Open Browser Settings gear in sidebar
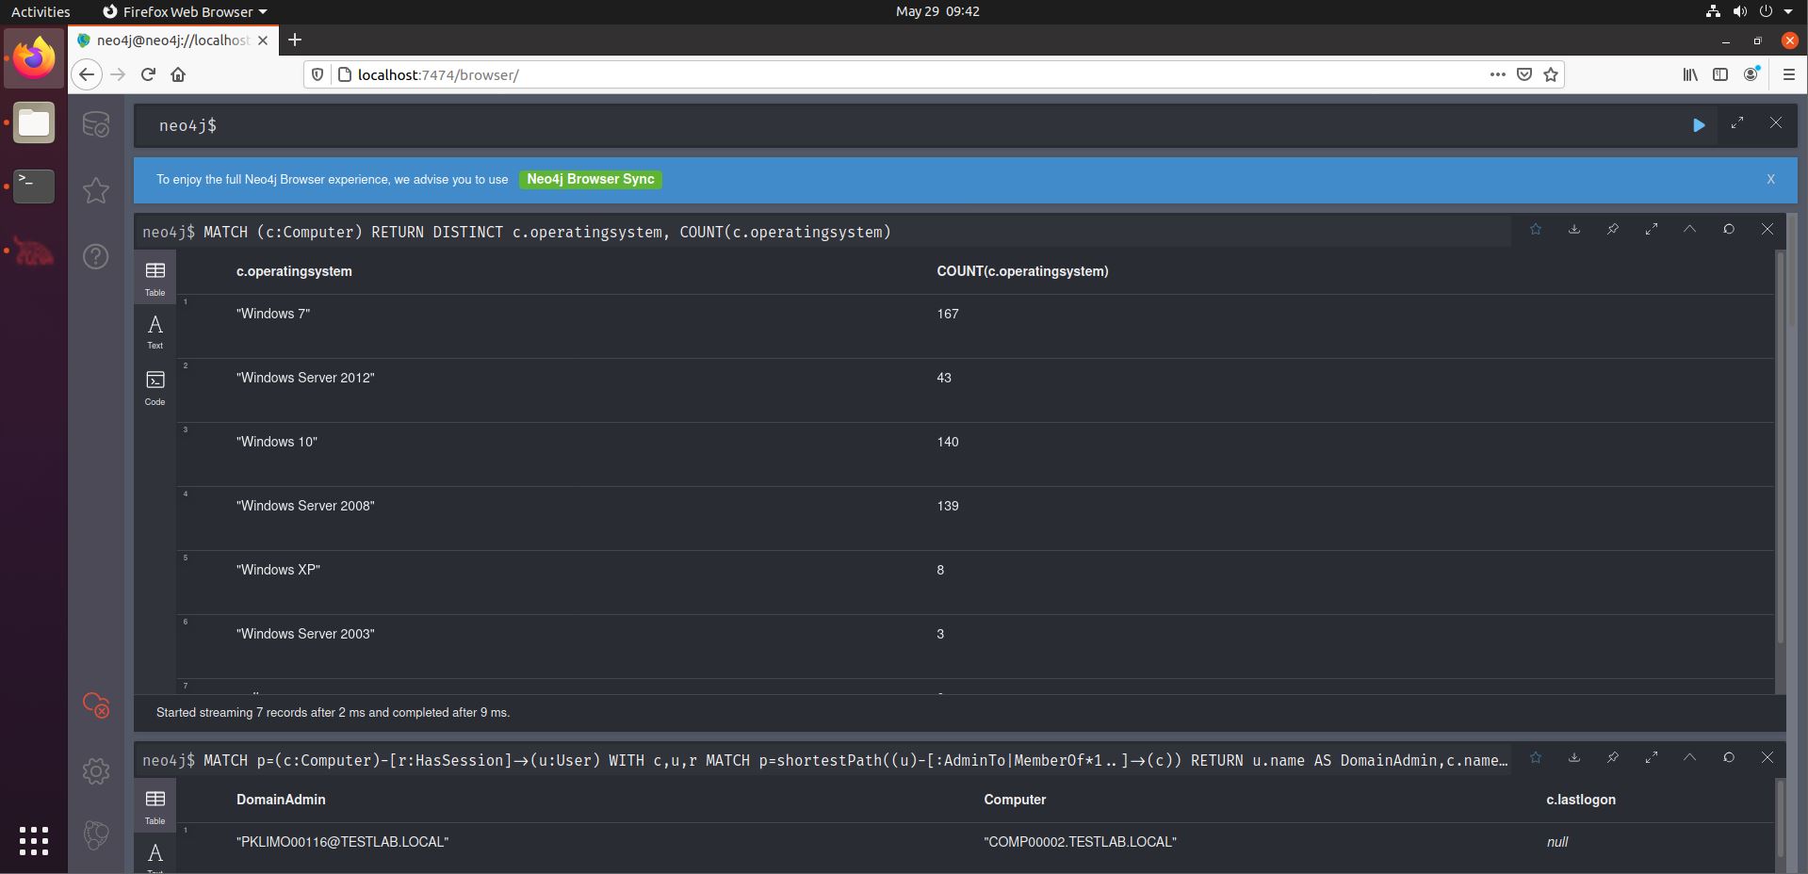The width and height of the screenshot is (1808, 874). [x=96, y=771]
